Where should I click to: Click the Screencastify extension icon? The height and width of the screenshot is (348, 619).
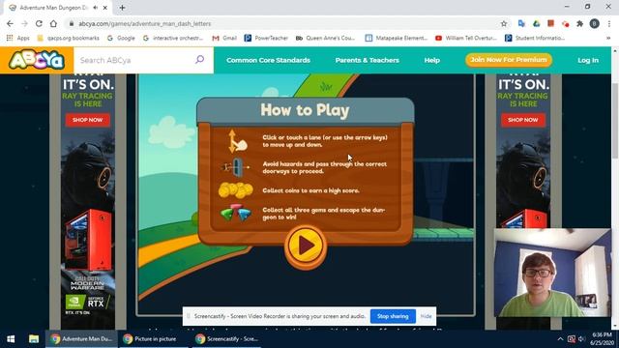pos(565,23)
